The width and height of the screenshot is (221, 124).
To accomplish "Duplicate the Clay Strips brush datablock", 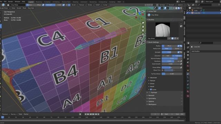I will pyautogui.click(x=175, y=38).
